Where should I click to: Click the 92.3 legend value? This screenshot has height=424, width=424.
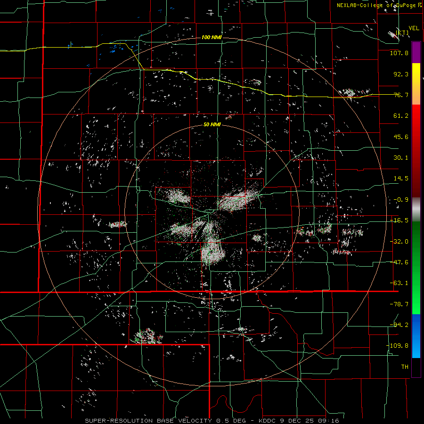pos(401,74)
